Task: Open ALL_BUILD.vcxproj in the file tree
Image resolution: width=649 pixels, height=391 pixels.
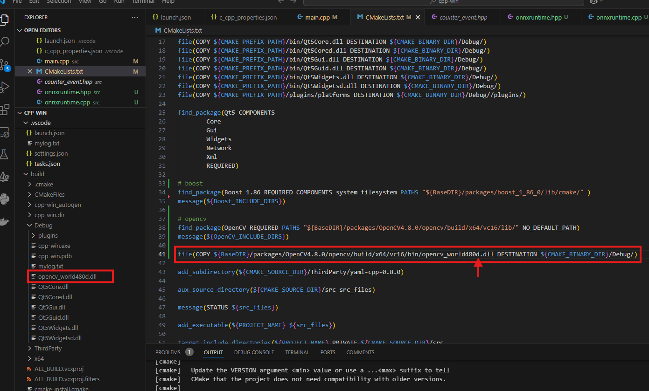Action: (80, 369)
